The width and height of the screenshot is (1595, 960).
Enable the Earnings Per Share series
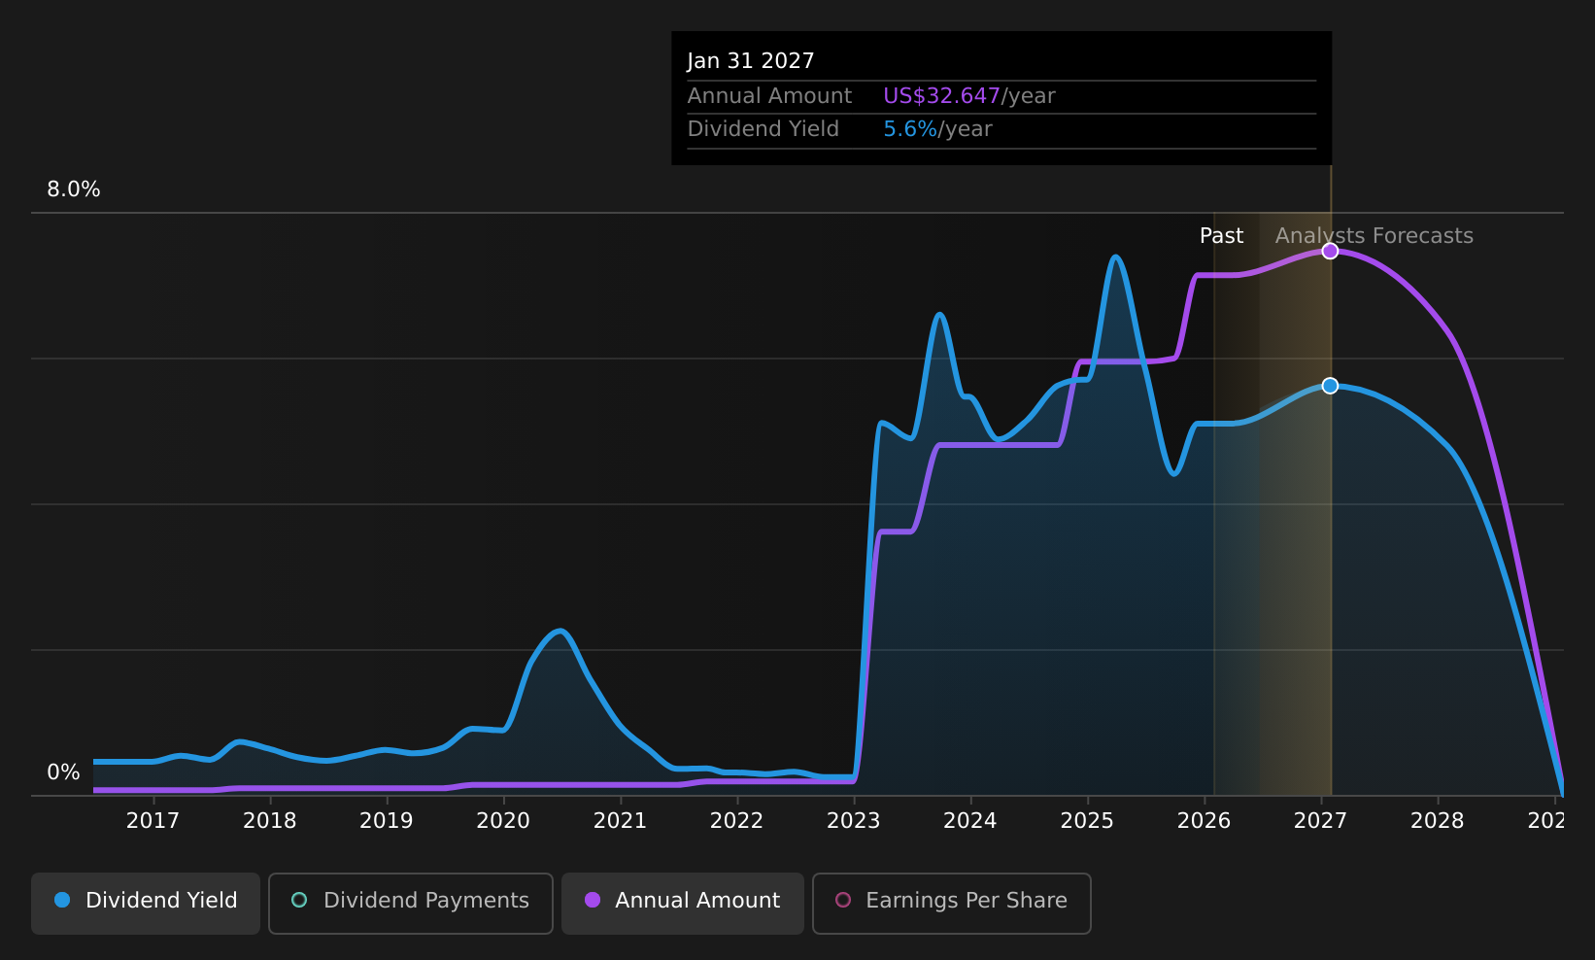[x=952, y=903]
